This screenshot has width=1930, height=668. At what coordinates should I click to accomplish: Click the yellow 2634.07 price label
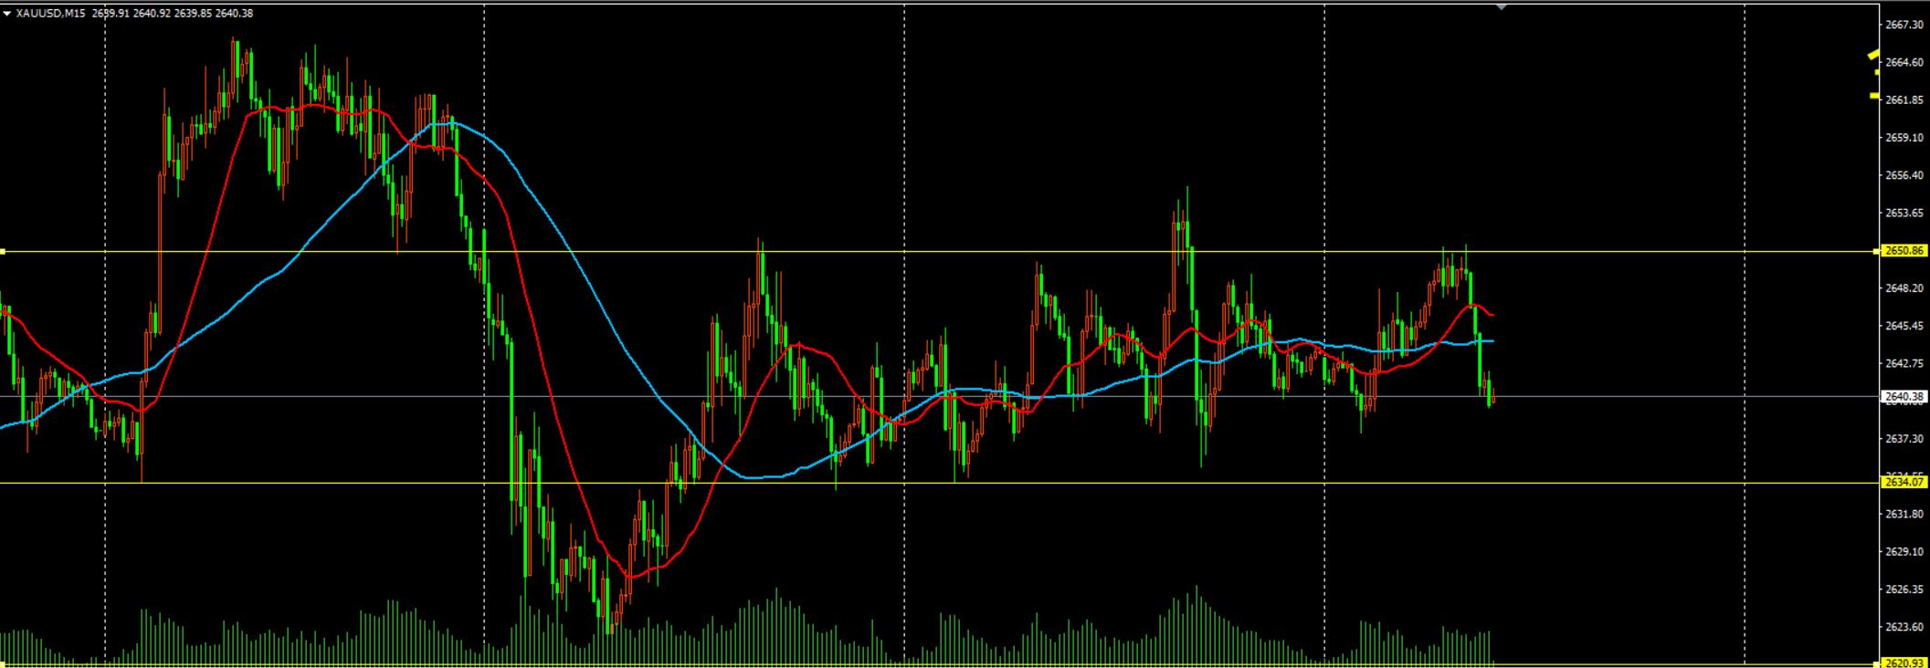pos(1904,482)
